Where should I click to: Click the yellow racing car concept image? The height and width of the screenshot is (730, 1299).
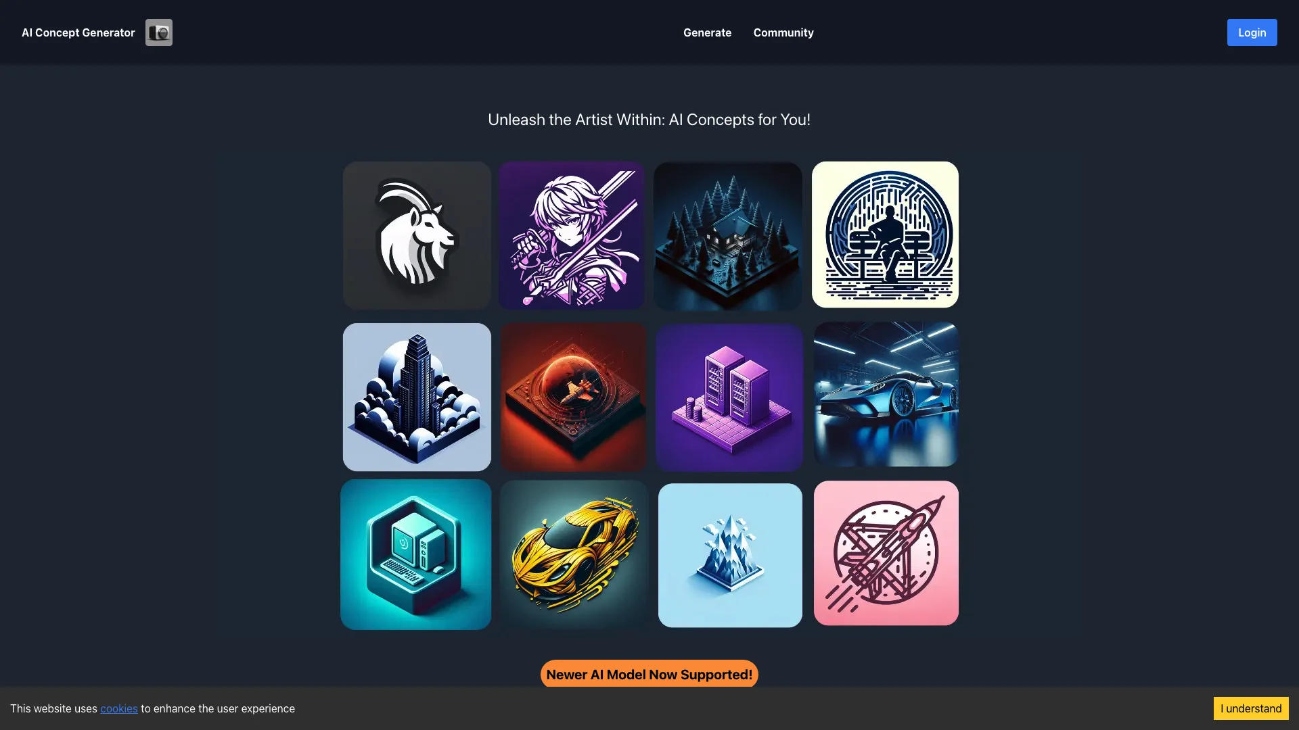tap(572, 554)
